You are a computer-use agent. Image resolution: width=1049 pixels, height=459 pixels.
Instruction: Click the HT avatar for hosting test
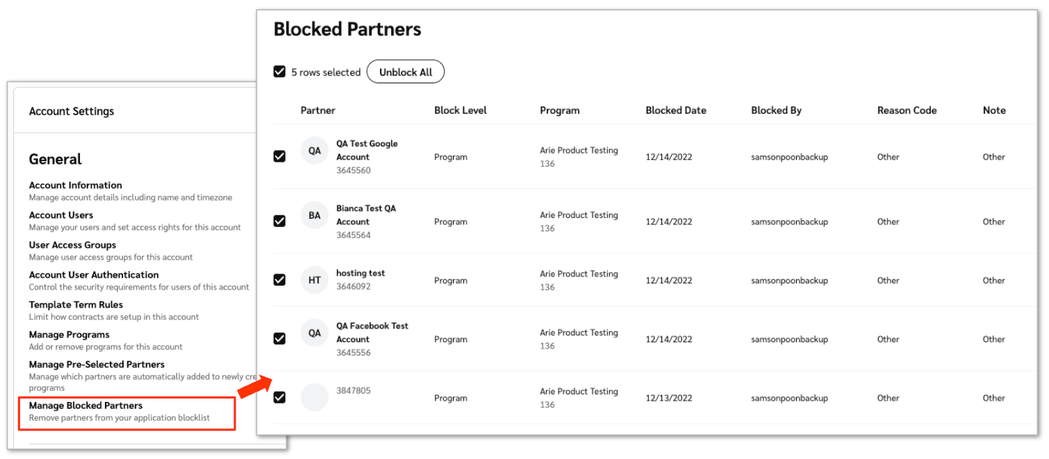(314, 280)
